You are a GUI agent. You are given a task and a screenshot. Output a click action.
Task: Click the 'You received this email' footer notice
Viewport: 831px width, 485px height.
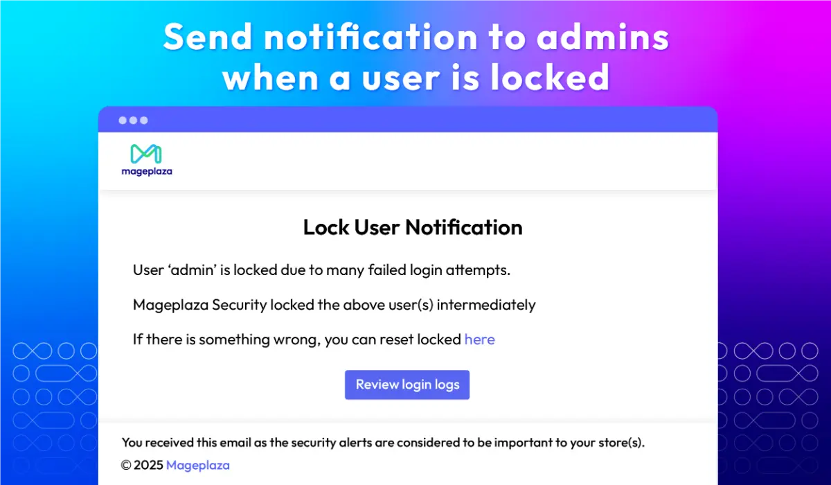click(383, 443)
